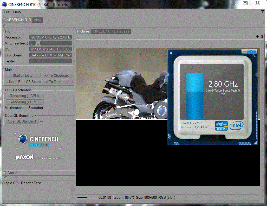Click the Start all tests button
This screenshot has width=267, height=206.
22,75
